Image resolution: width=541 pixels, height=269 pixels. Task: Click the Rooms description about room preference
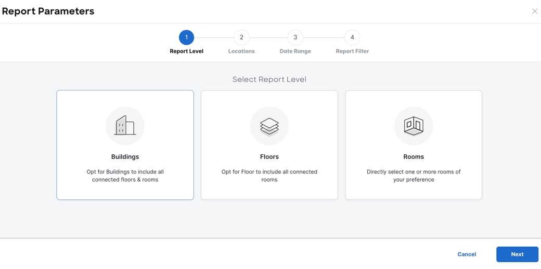[x=414, y=176]
